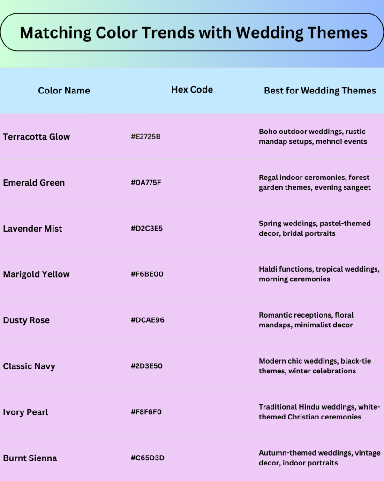Click the Lavender Mist entry
384x481 pixels.
coord(32,229)
